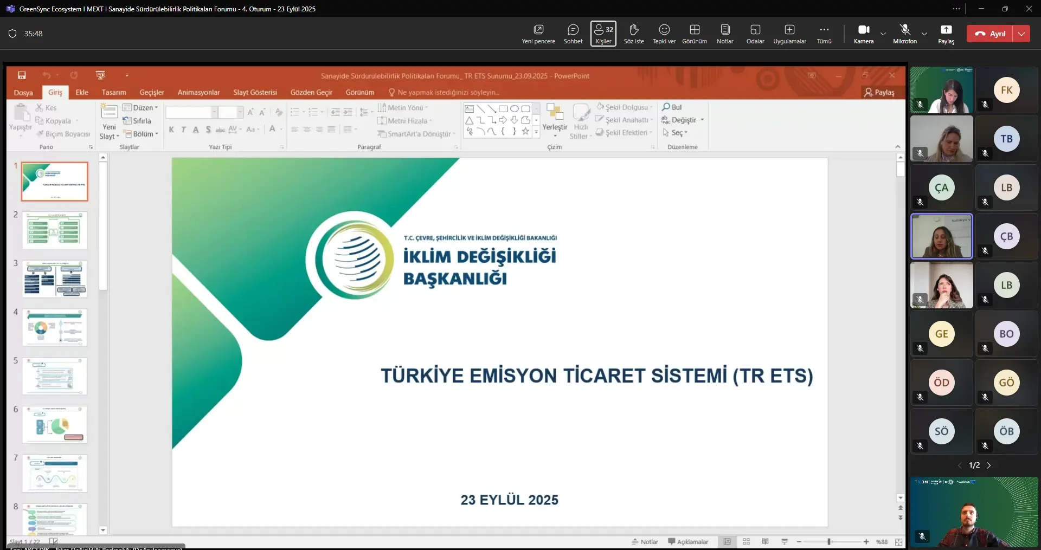Click the shield privacy icon near timer
This screenshot has width=1041, height=550.
coord(12,34)
